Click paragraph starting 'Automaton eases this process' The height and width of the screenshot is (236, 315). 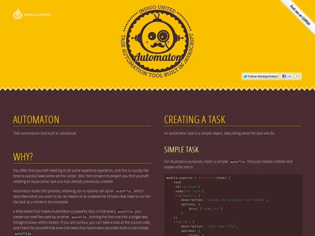tap(82, 197)
